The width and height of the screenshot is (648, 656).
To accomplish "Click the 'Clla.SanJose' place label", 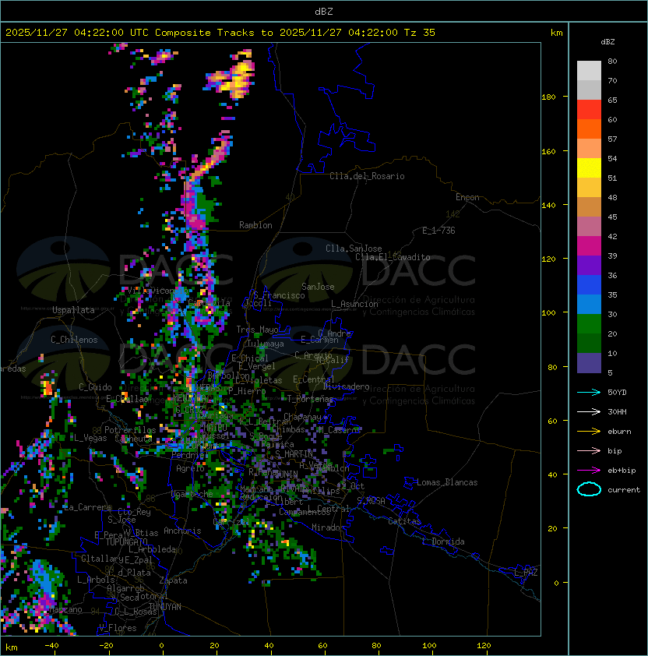I will (354, 249).
